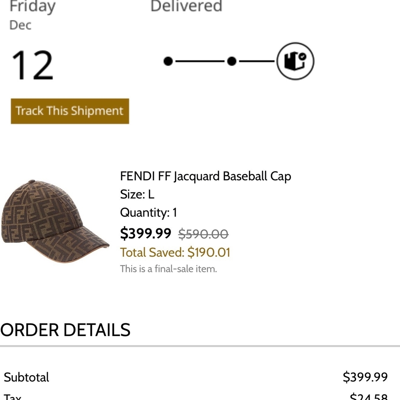Click the Total Saved: $190.01 text
The image size is (400, 400).
pos(175,252)
